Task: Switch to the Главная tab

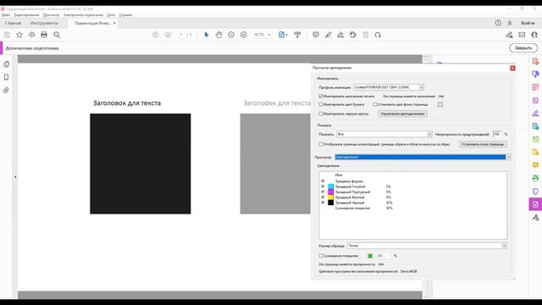Action: click(x=14, y=23)
